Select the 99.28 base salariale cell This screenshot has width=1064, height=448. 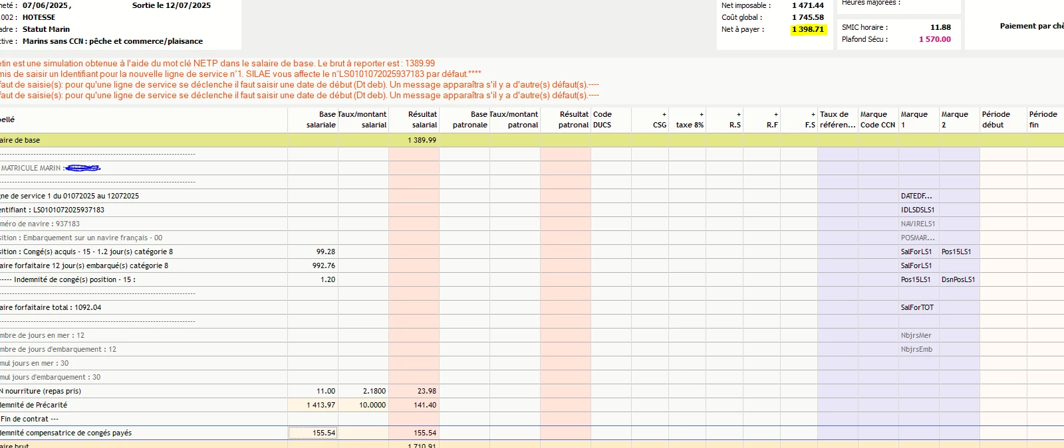(x=313, y=252)
